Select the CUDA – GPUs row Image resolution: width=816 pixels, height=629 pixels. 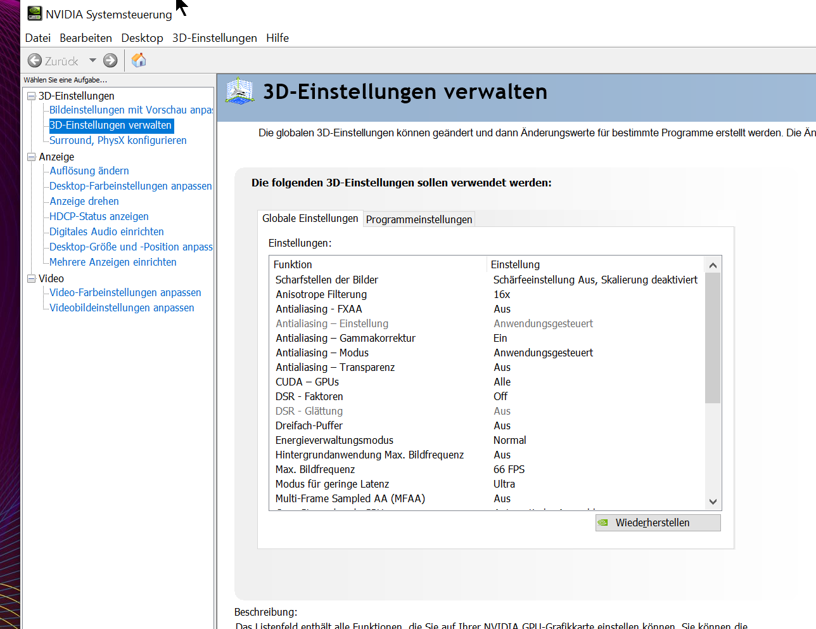pos(487,382)
